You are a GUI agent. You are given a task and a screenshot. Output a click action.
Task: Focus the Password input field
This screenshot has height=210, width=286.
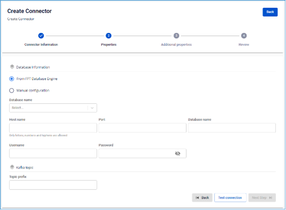click(143, 153)
